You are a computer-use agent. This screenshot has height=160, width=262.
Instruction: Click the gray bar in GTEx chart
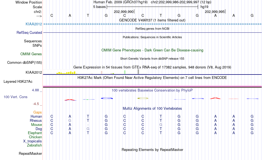click(138, 72)
